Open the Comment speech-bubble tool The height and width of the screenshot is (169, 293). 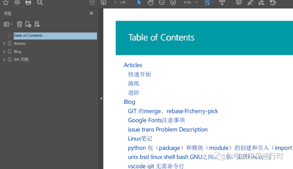tap(238, 2)
